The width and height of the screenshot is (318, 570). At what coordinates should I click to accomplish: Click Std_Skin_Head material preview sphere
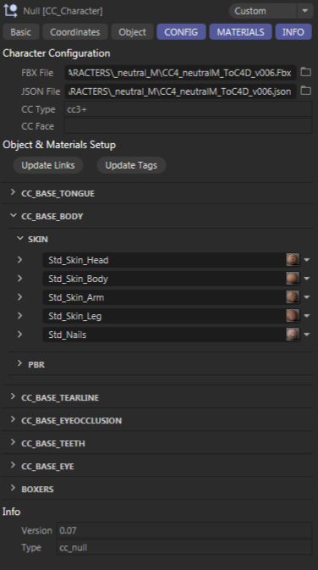click(293, 259)
